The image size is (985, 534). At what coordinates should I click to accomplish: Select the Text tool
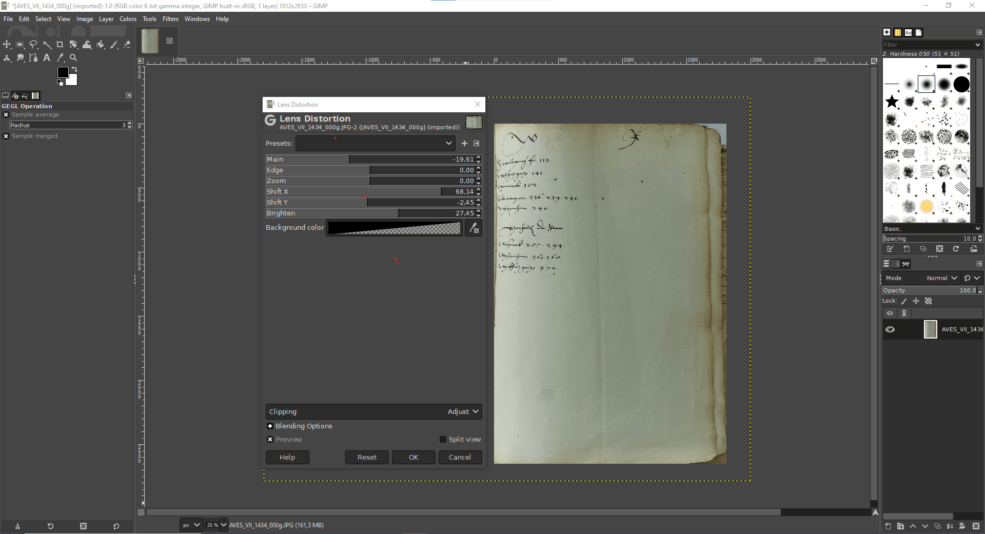[x=46, y=57]
